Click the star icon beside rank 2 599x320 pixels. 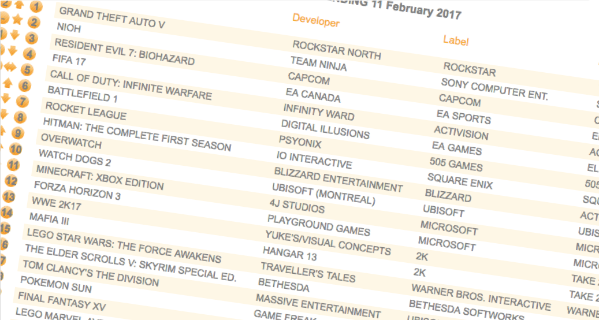point(17,19)
